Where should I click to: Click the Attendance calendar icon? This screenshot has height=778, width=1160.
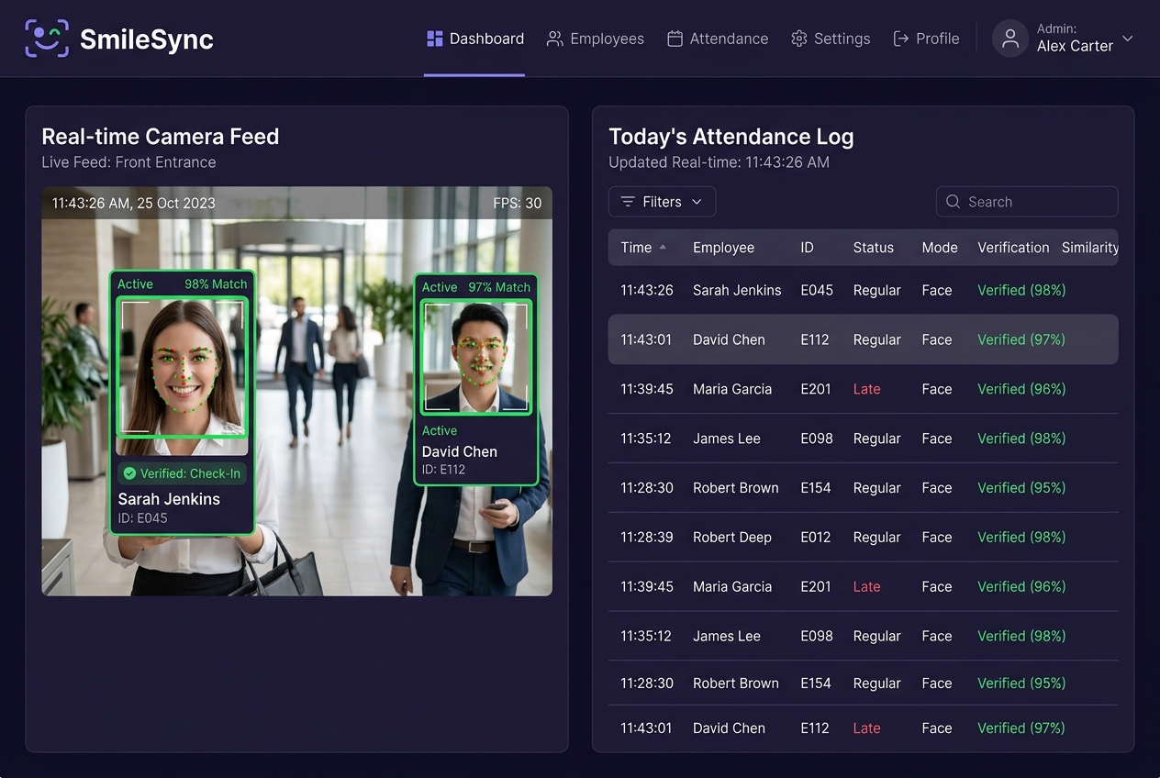pyautogui.click(x=675, y=39)
